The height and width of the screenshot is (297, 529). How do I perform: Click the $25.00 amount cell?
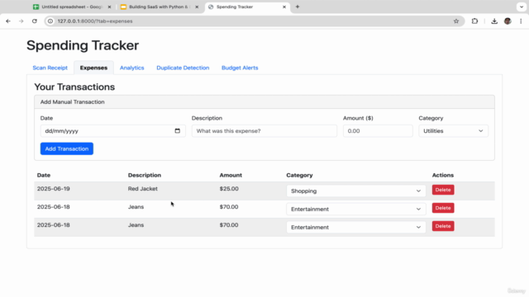tap(229, 189)
